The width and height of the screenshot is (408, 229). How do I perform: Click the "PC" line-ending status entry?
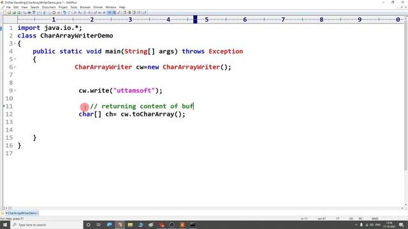(x=361, y=219)
